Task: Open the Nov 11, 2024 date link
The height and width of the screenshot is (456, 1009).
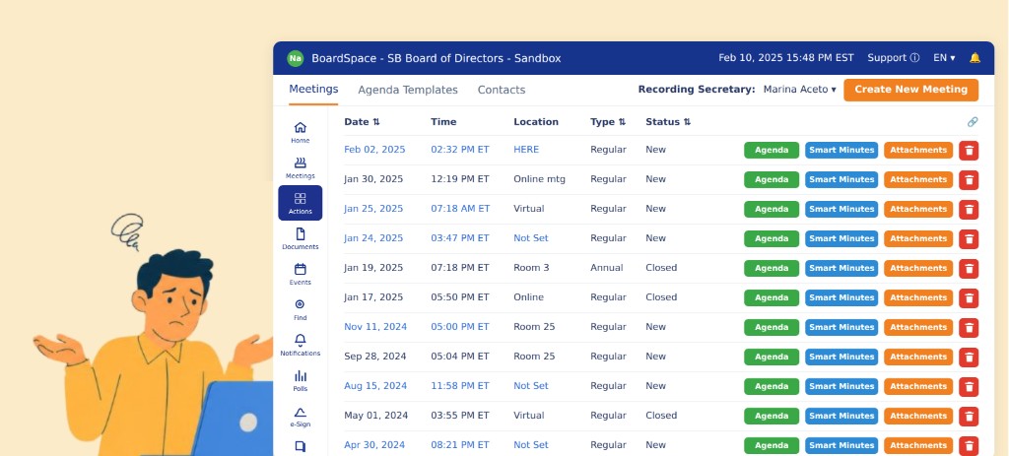Action: point(375,327)
